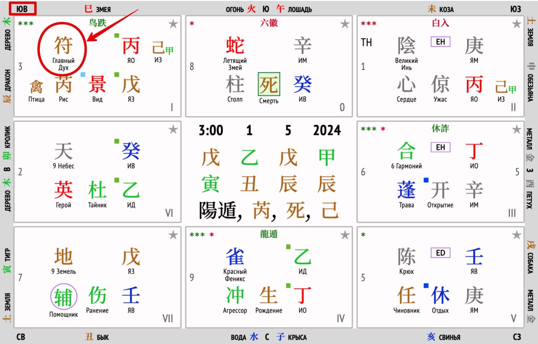The image size is (538, 344).
Task: Select the green 合 6 Гармоний symbol
Action: pos(406,151)
